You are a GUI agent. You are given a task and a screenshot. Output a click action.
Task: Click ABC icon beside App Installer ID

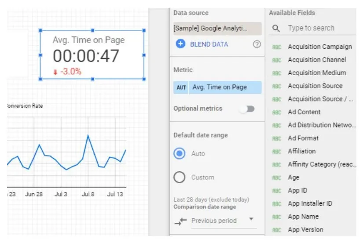click(276, 204)
